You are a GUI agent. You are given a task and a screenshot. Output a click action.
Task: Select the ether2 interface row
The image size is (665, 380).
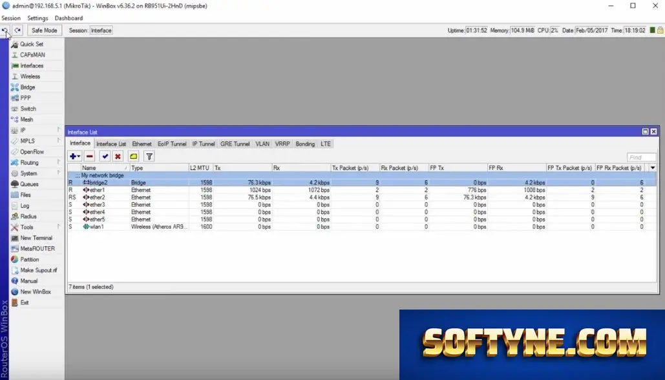coord(362,197)
